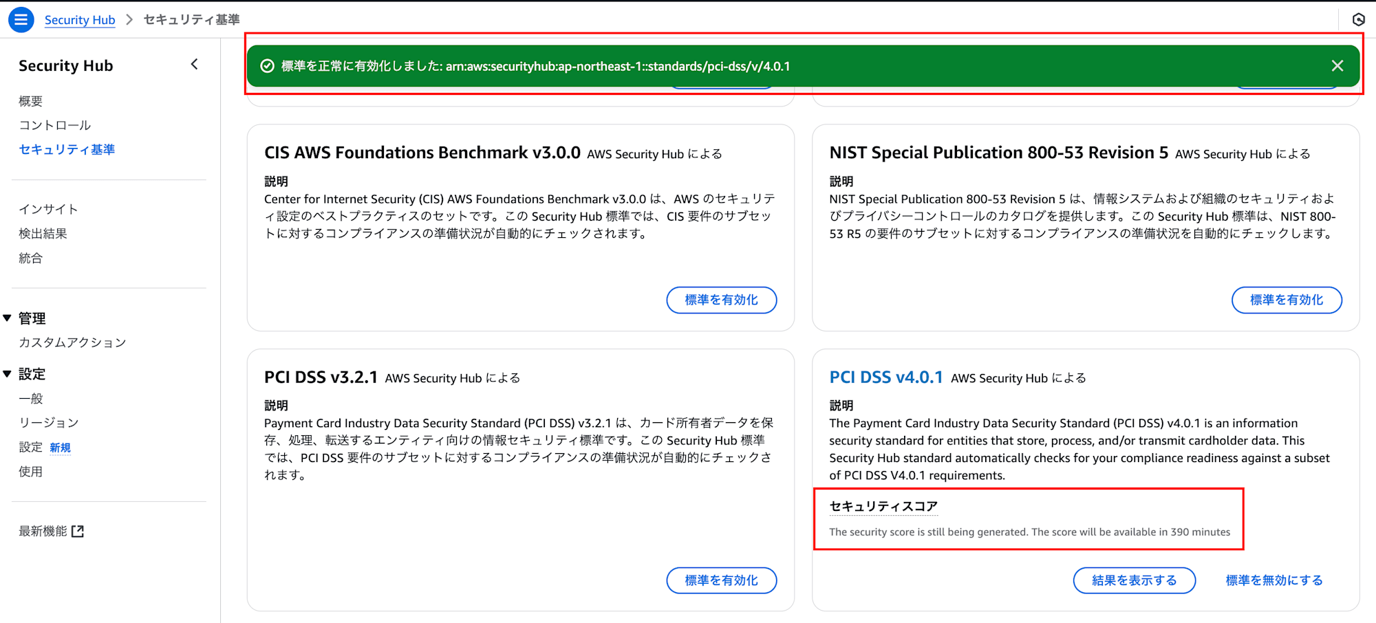1376x623 pixels.
Task: Open 設定 item marked 新規
Action: pyautogui.click(x=31, y=447)
